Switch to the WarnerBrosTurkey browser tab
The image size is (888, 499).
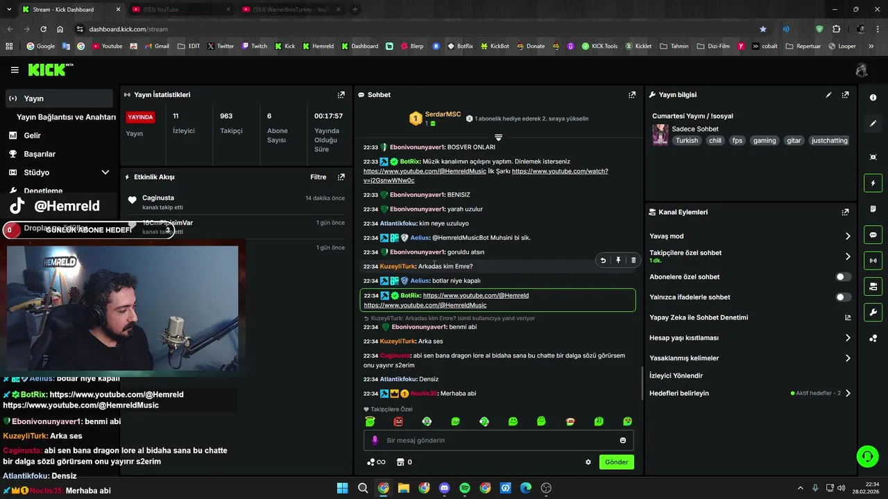pos(291,10)
